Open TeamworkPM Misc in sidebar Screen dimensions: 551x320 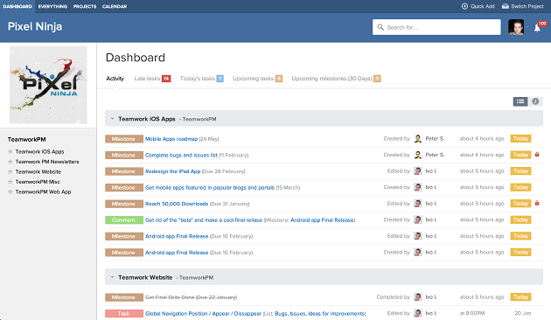click(38, 182)
